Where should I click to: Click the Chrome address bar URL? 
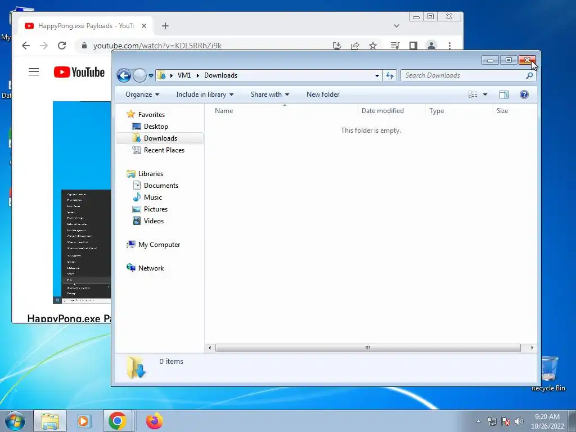click(x=157, y=46)
